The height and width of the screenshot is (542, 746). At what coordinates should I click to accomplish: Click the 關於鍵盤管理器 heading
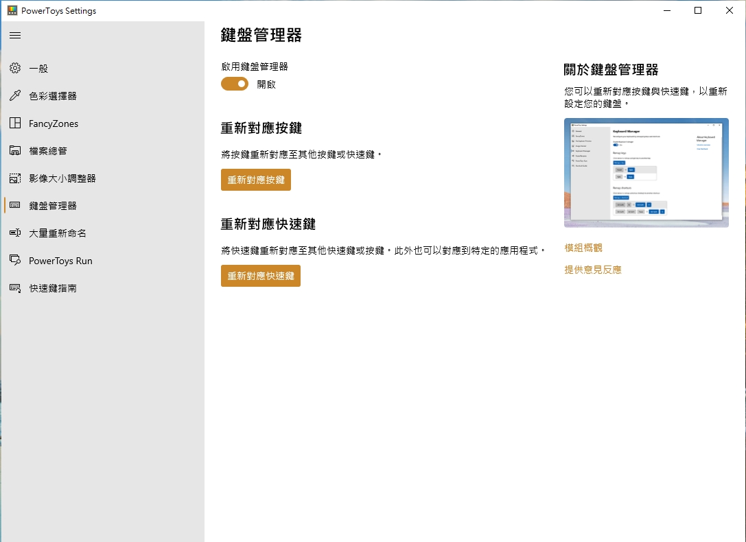point(611,70)
